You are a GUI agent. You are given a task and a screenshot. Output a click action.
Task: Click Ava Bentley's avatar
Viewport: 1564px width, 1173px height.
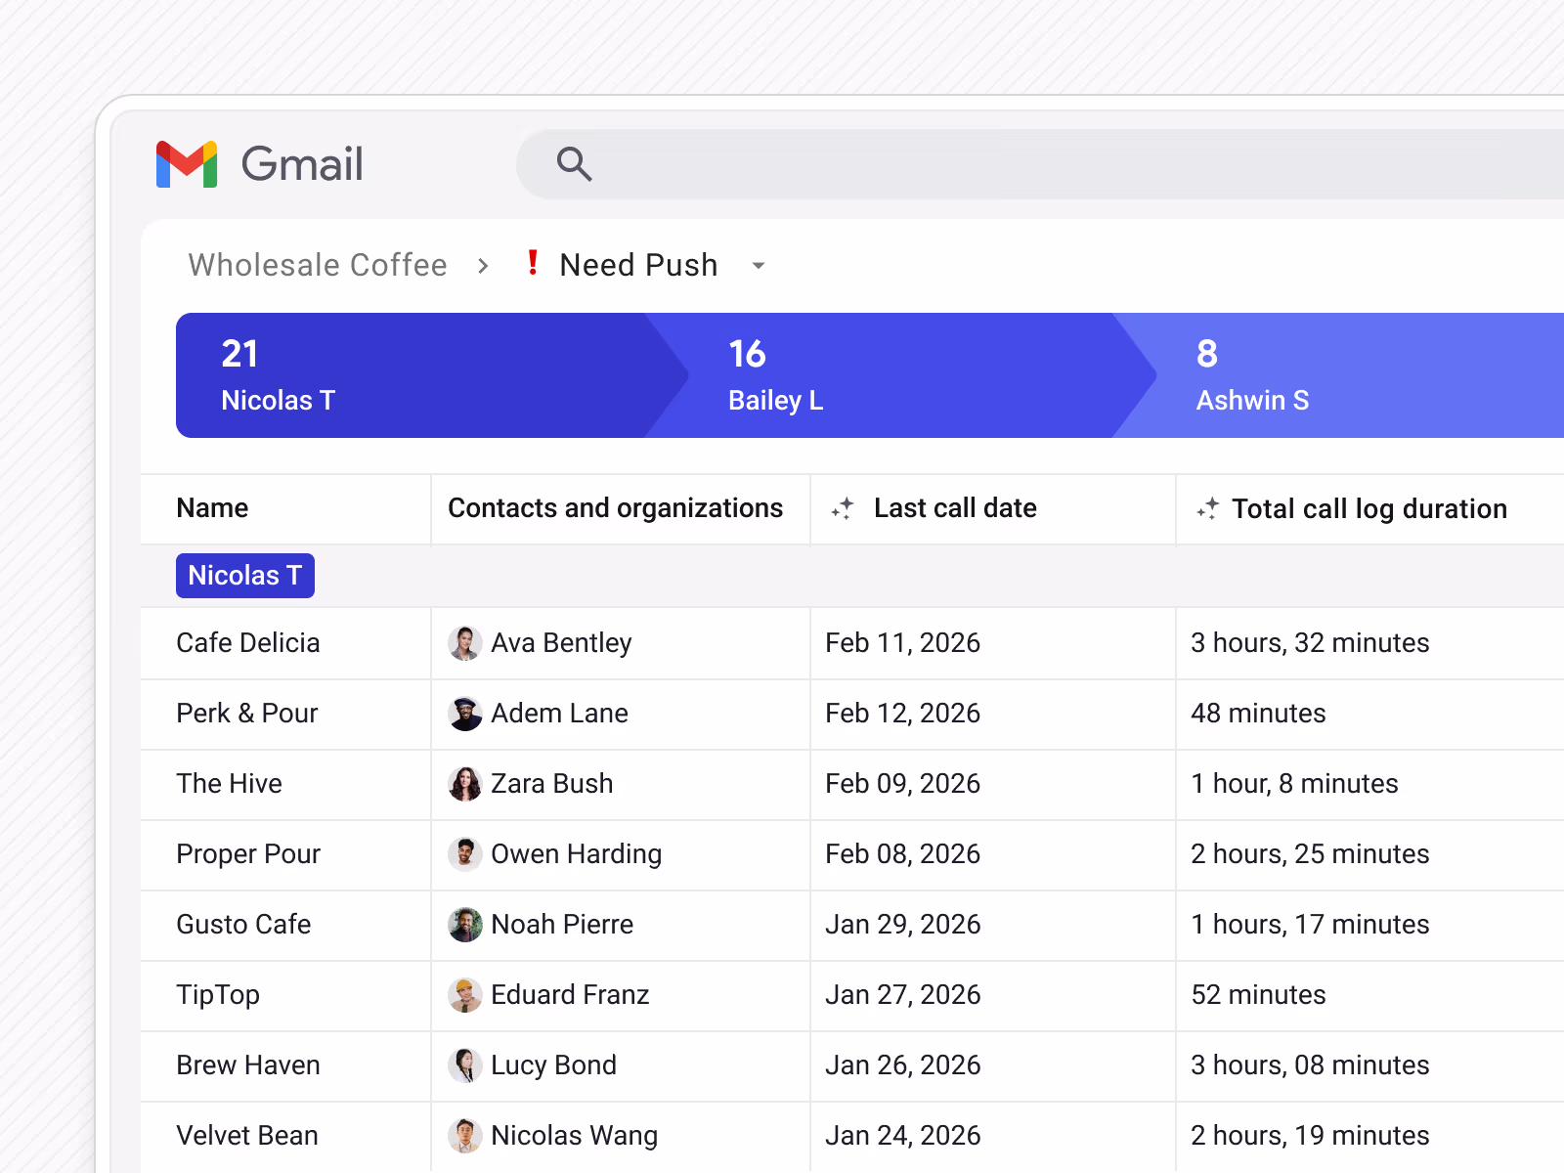[x=465, y=643]
